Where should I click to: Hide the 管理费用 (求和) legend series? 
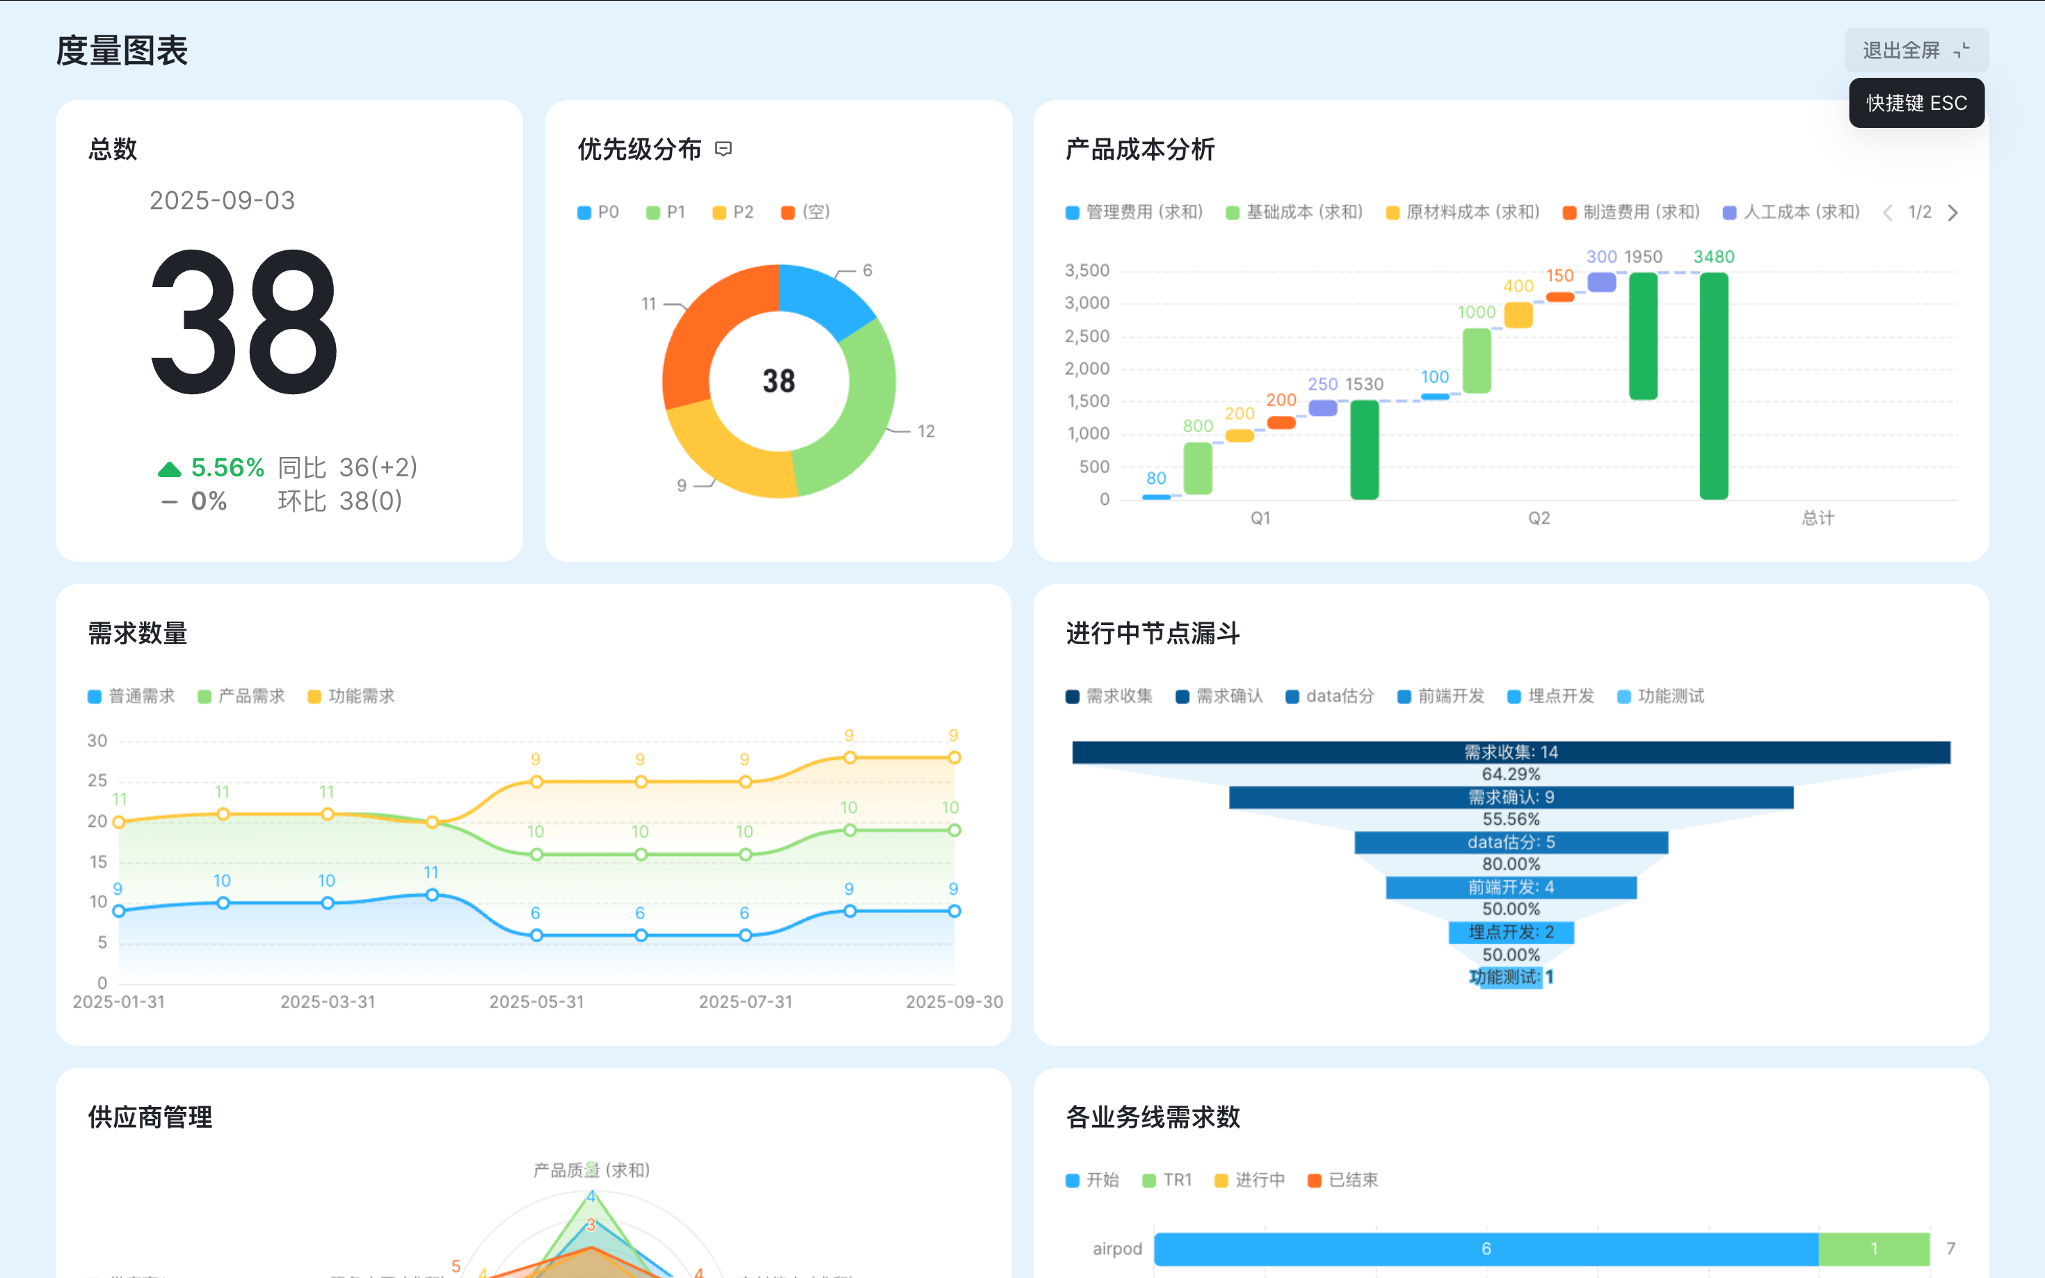point(1134,212)
